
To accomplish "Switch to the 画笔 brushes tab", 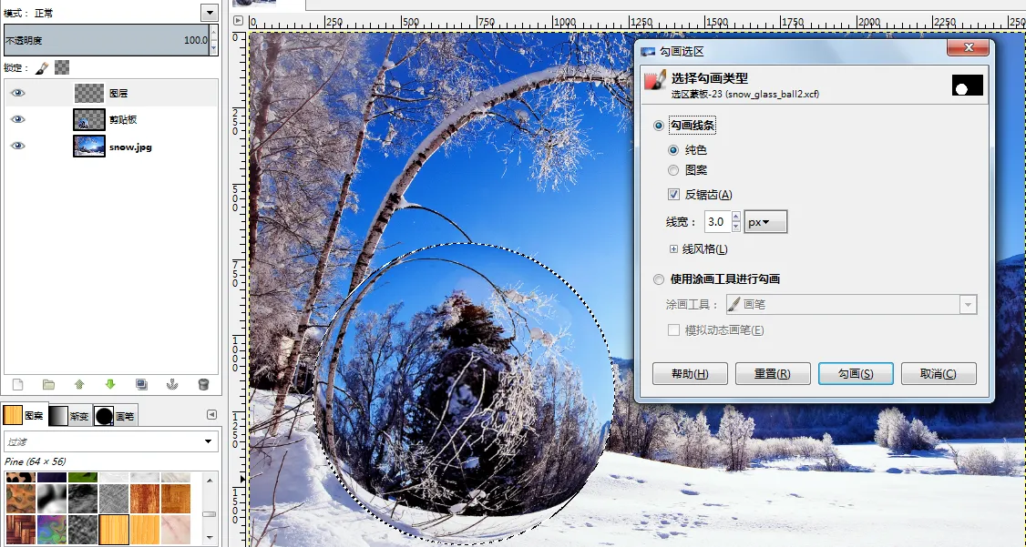I will tap(115, 416).
